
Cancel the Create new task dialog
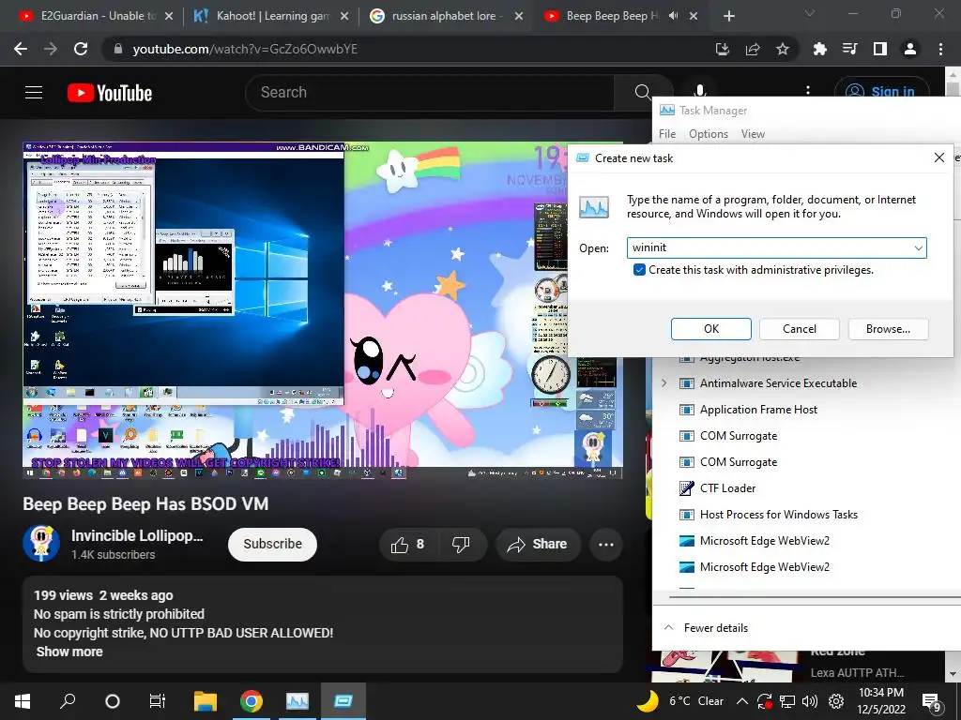coord(800,329)
